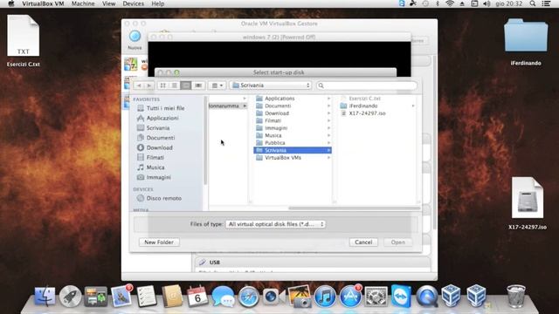559x314 pixels.
Task: Open Finder from the Dock
Action: [45, 297]
